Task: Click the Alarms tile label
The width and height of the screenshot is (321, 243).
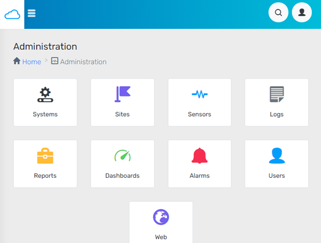Action: tap(200, 176)
